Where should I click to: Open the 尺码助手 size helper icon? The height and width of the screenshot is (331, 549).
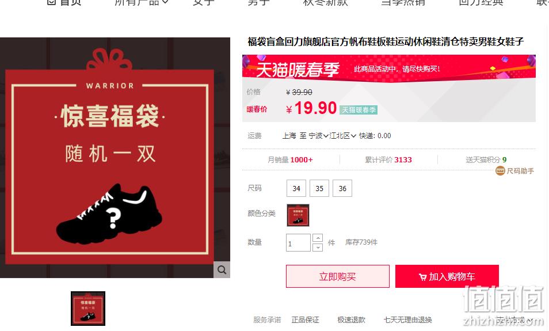coord(500,171)
